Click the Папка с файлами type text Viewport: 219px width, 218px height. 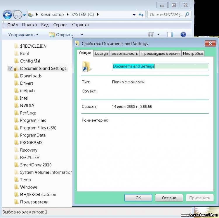pos(128,82)
